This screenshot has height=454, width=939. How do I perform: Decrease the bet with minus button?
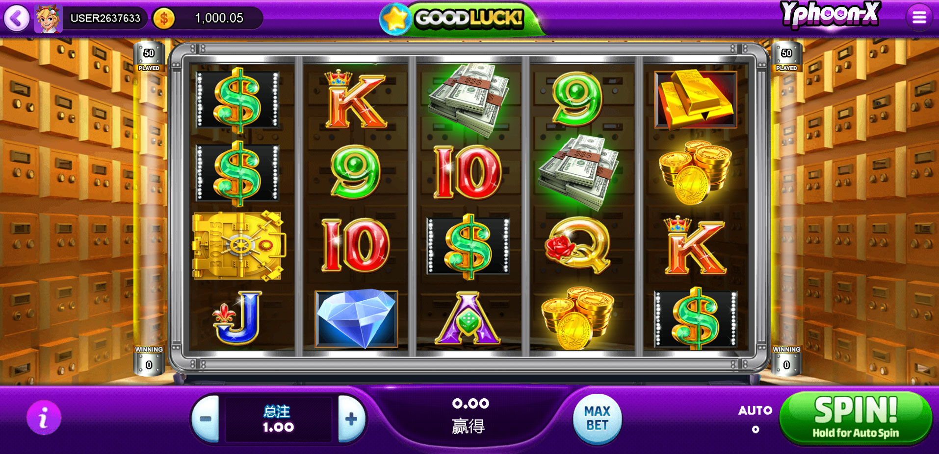tap(206, 419)
